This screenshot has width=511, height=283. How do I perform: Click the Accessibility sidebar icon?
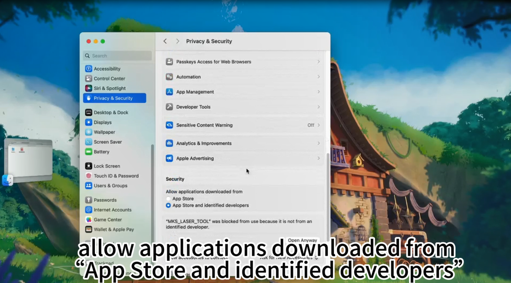(x=88, y=69)
